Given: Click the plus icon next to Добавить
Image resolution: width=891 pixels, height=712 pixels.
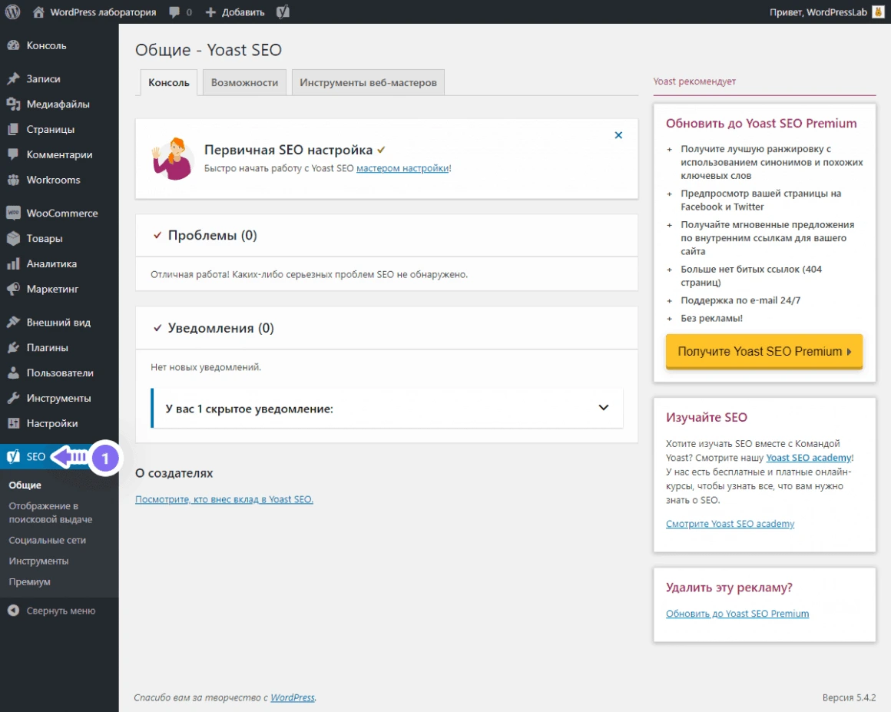Looking at the screenshot, I should (x=210, y=12).
